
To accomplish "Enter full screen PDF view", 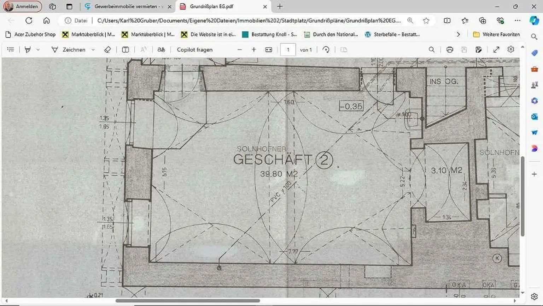I will click(496, 50).
